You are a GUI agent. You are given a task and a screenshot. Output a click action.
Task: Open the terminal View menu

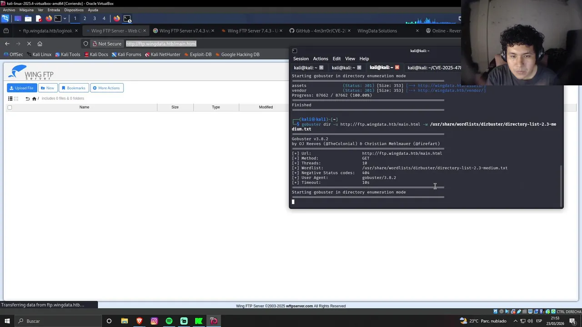[x=350, y=59]
